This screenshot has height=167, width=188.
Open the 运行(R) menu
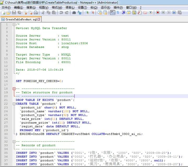(x=105, y=8)
